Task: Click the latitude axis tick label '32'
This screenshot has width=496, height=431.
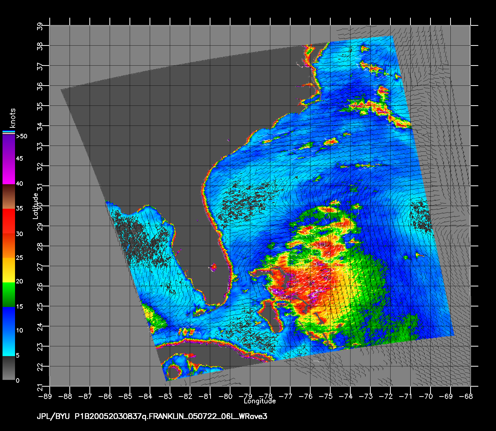Action: (x=40, y=167)
